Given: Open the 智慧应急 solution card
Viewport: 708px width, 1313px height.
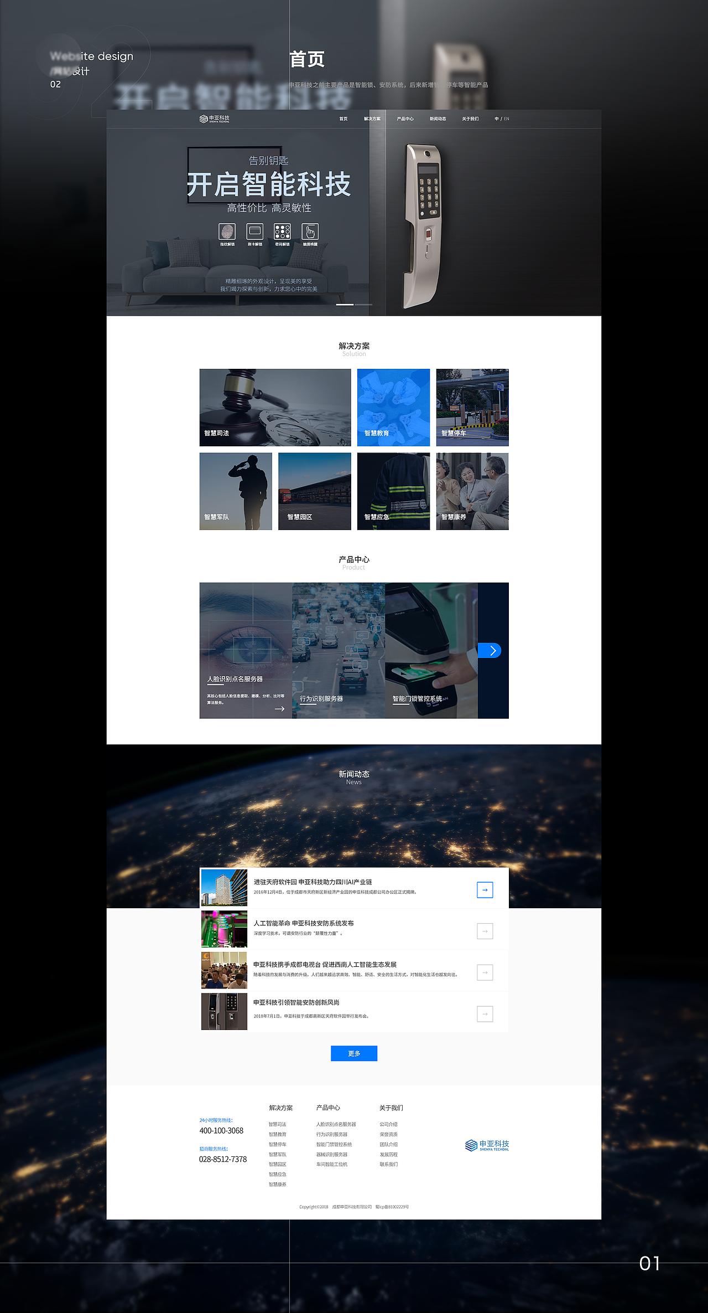Looking at the screenshot, I should (x=393, y=491).
